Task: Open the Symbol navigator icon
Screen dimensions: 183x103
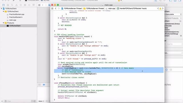Action: coord(8,5)
